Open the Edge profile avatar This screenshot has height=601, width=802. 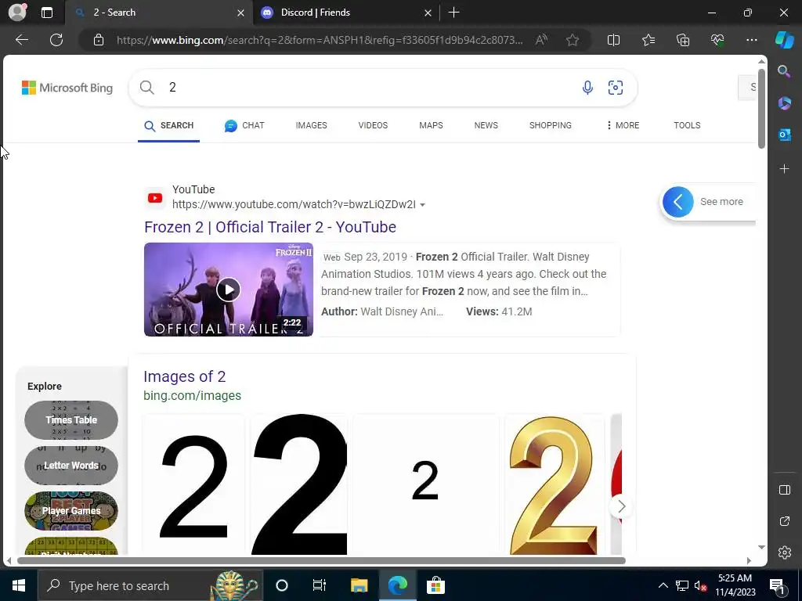pos(17,13)
